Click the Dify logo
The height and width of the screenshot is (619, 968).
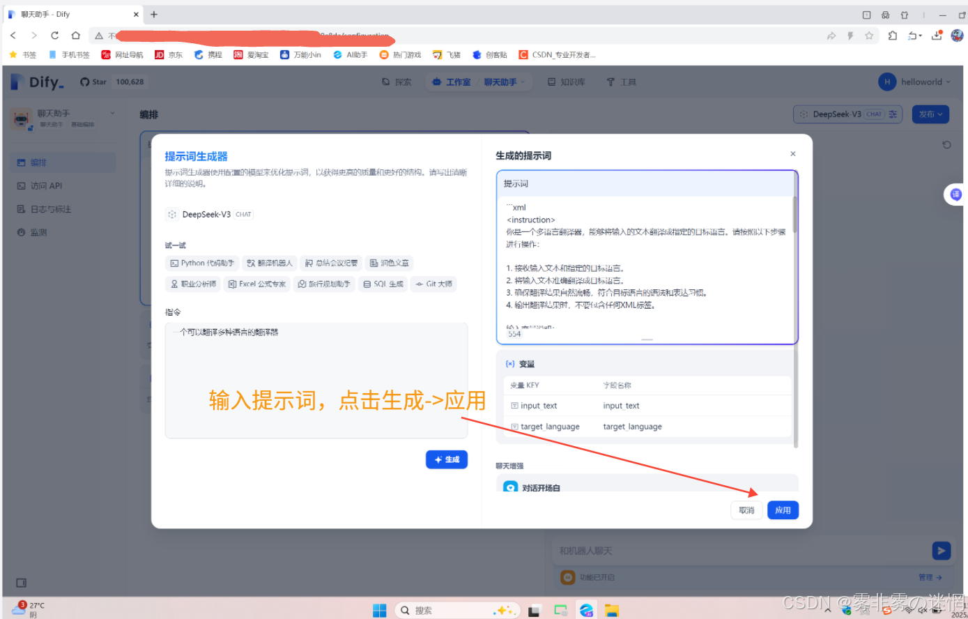tap(38, 82)
